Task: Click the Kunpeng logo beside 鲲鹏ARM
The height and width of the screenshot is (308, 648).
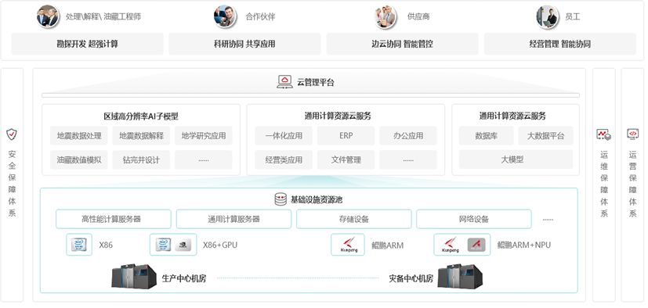Action: [348, 245]
